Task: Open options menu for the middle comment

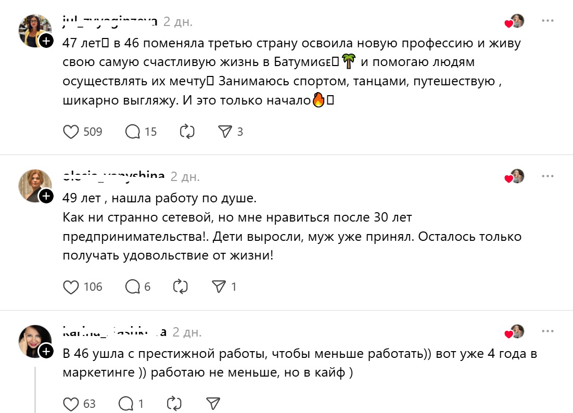Action: point(547,175)
